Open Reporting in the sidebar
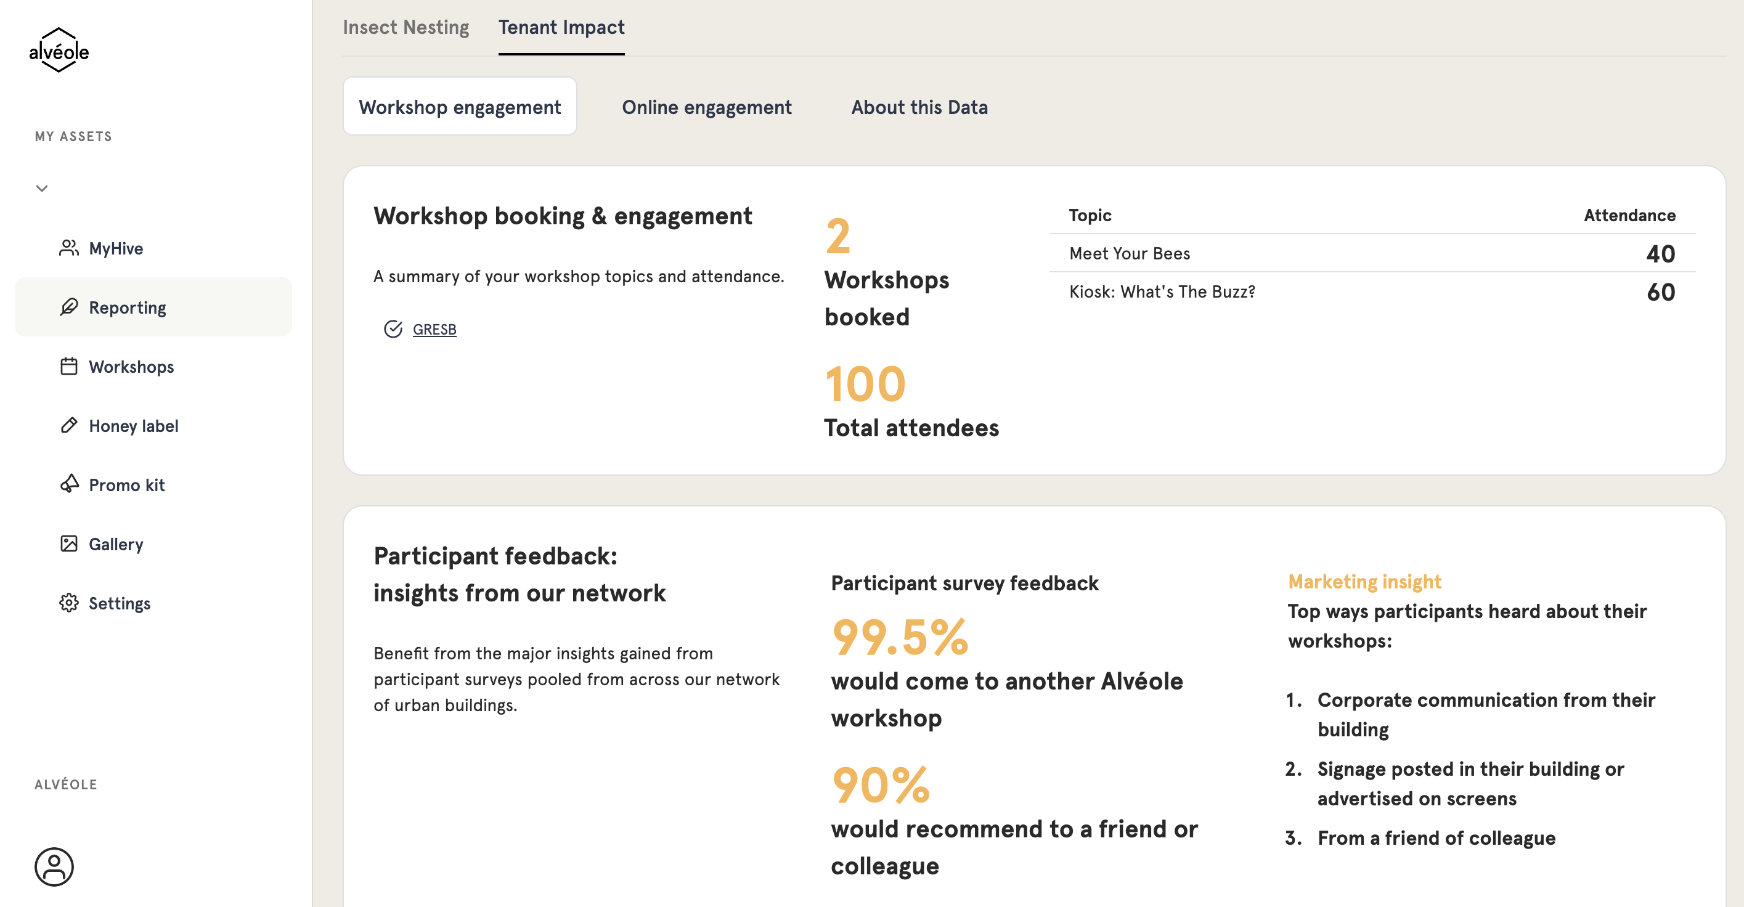This screenshot has height=907, width=1744. point(153,307)
